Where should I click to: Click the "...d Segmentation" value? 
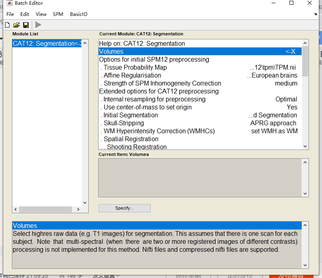(x=273, y=115)
